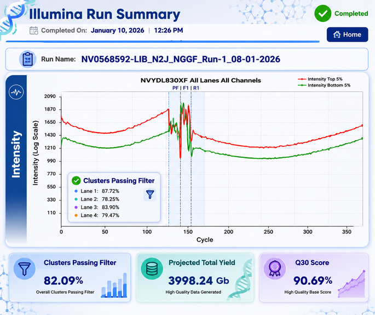Click the ribbon badge icon in Q30 Score card
Screen dimensions: 375x315
275,268
